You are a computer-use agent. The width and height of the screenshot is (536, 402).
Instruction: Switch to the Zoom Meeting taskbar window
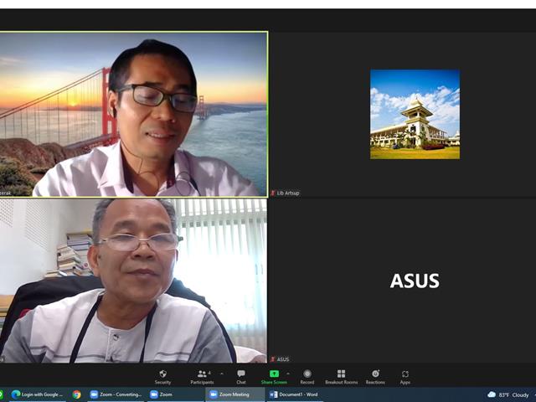(234, 394)
